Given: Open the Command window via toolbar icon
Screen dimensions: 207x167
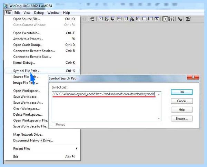Looking at the screenshot, I should pos(101,19).
